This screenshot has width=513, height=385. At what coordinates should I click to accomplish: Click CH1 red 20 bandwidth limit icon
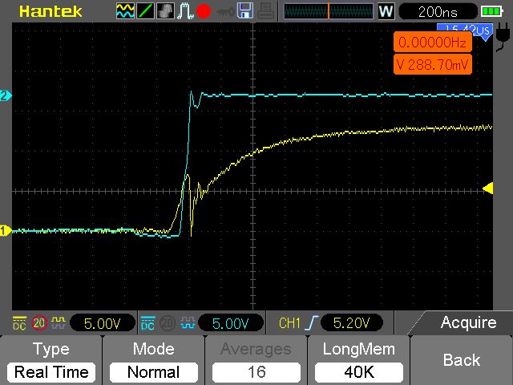(39, 323)
